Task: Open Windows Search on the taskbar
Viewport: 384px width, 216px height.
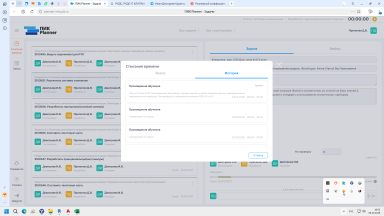Action: tap(15, 211)
